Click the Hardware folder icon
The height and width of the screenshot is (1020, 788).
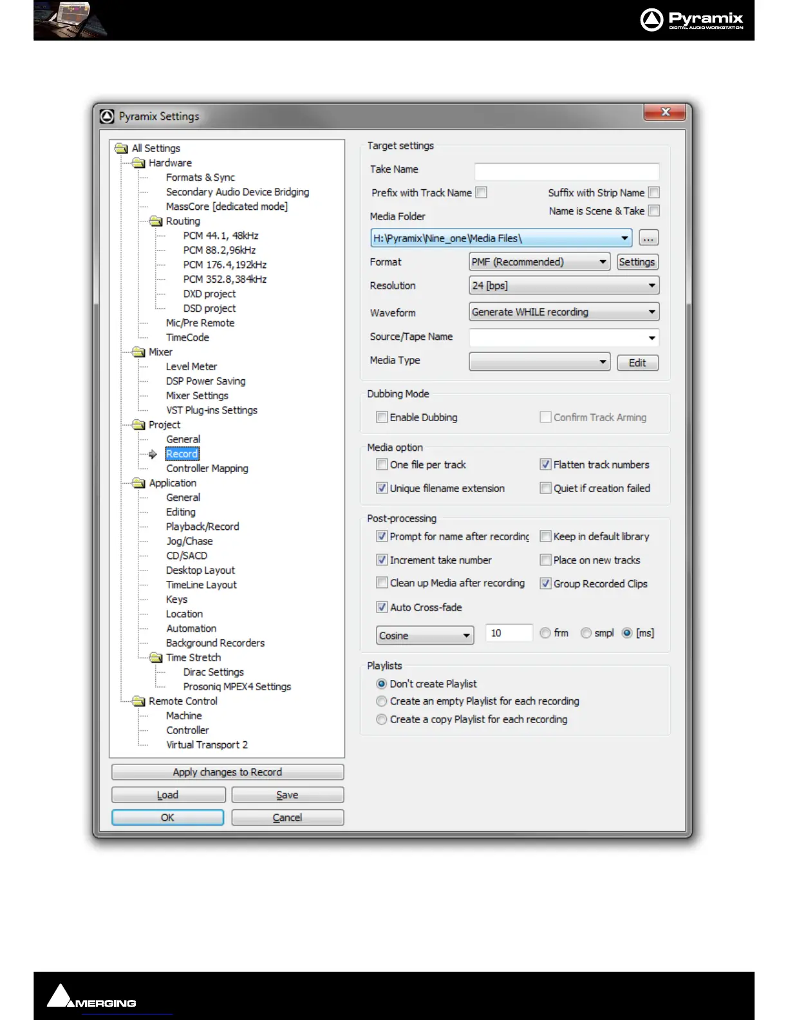(138, 163)
